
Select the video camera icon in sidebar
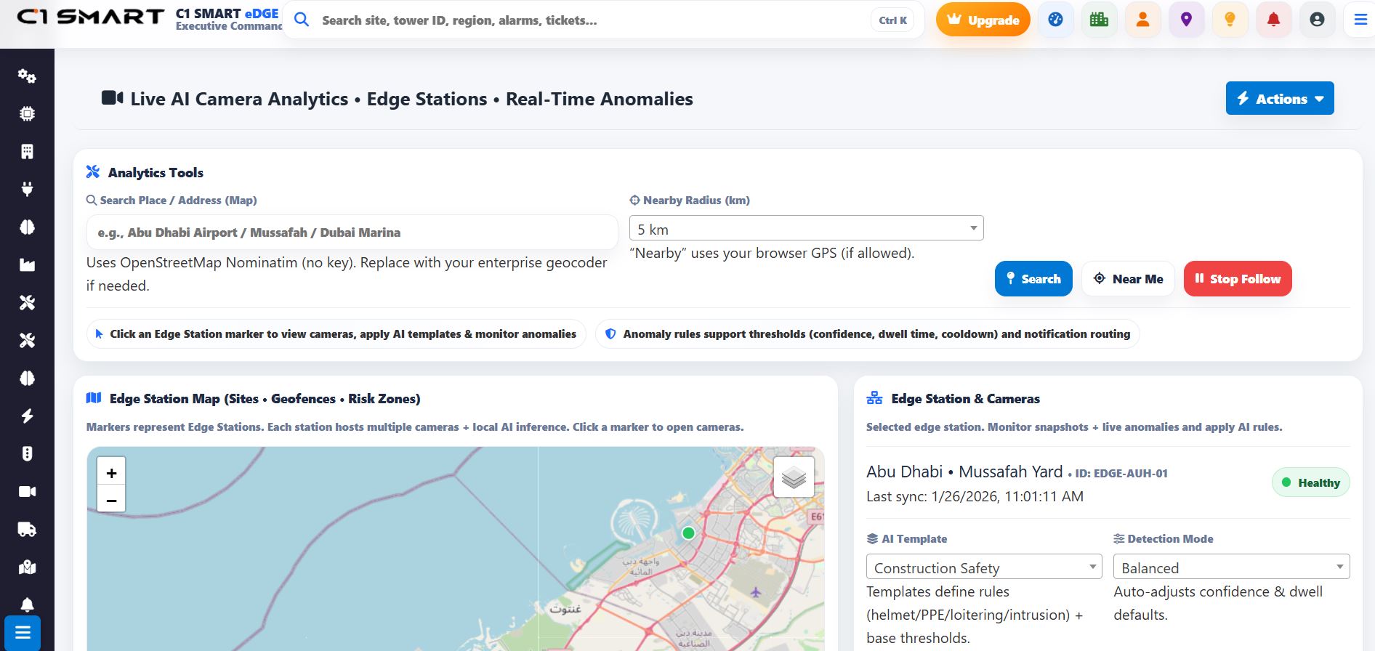27,492
